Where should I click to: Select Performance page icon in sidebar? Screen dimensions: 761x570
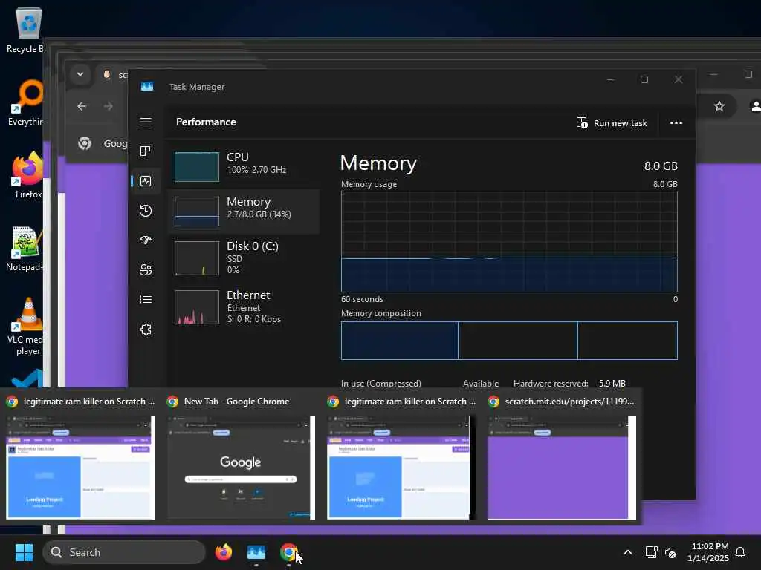tap(146, 181)
